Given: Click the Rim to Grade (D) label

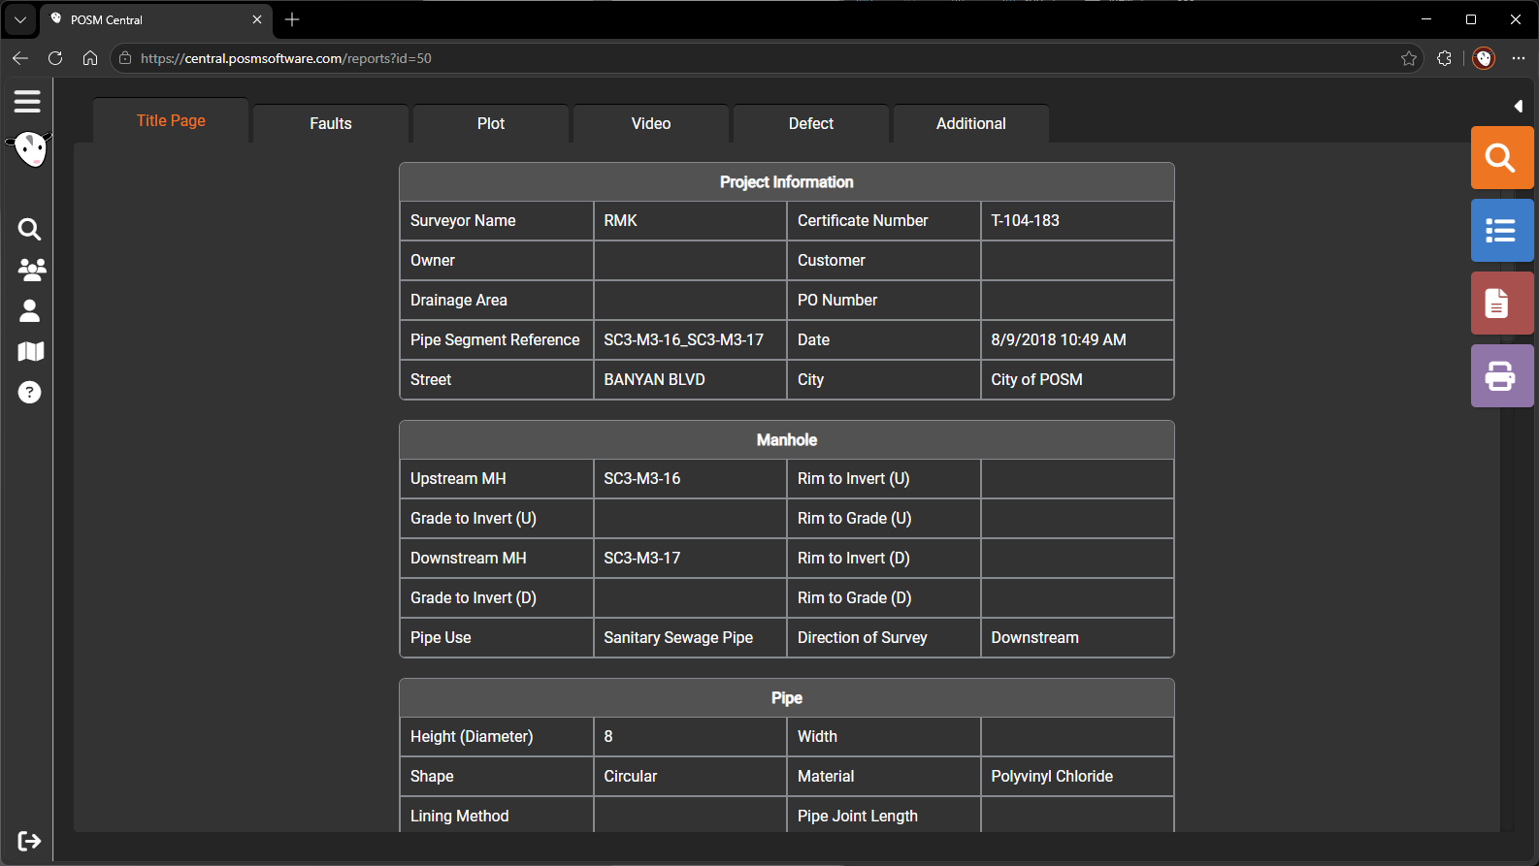Looking at the screenshot, I should click(x=855, y=598).
